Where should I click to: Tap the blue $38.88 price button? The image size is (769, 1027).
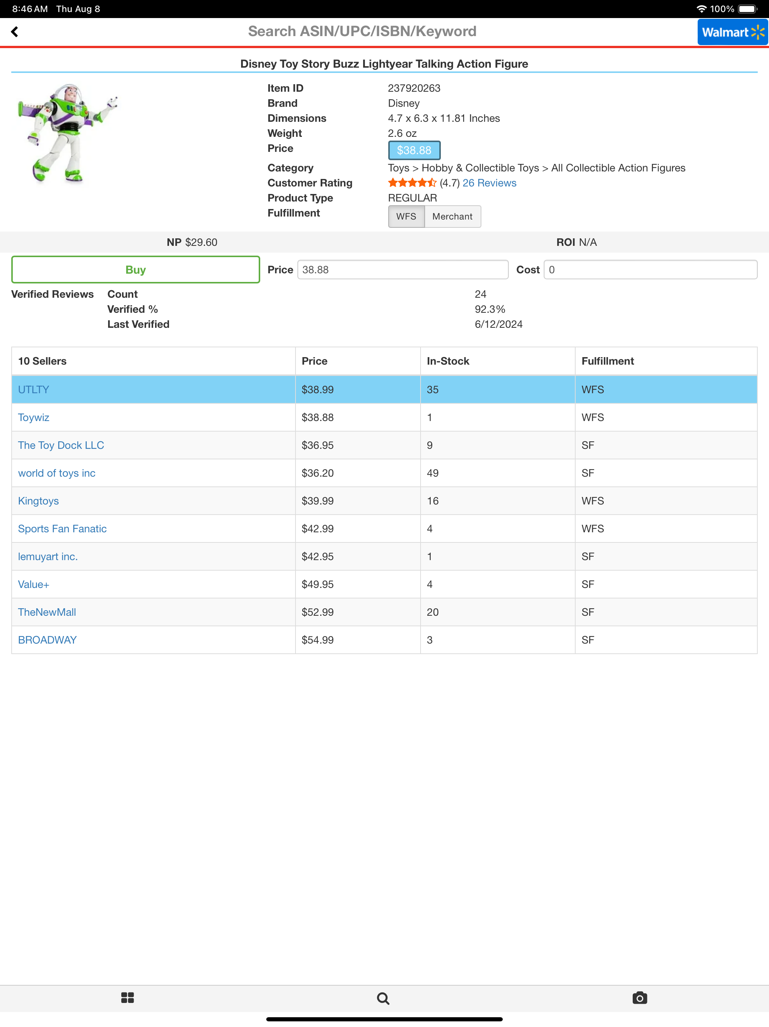point(414,150)
